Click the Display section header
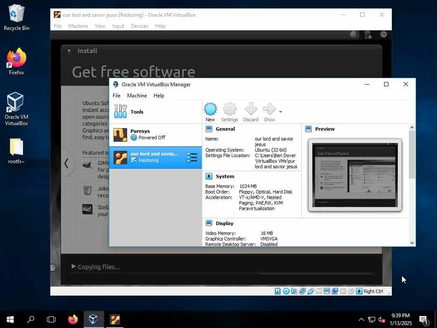The width and height of the screenshot is (437, 328). pos(224,223)
